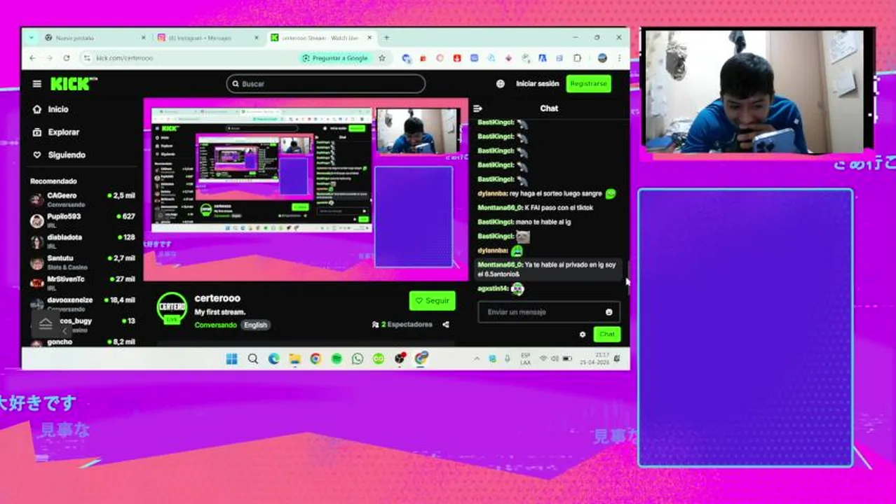896x504 pixels.
Task: Open Google Chrome taskbar icon
Action: tap(315, 358)
